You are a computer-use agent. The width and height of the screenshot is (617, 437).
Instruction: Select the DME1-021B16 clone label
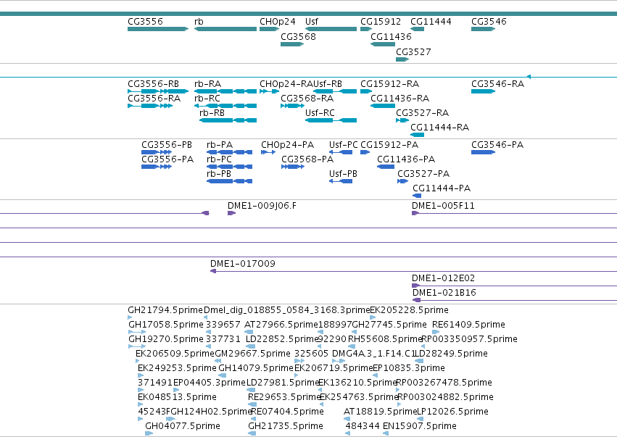pos(444,293)
